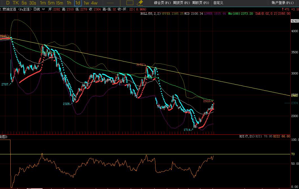Image resolution: width=299 pixels, height=189 pixels.
Task: Select the rectangle drawing tool
Action: pos(130,3)
